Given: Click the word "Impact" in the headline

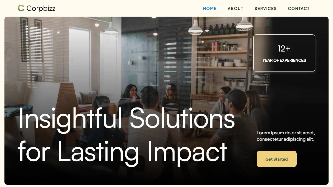Looking at the screenshot, I should (x=187, y=151).
